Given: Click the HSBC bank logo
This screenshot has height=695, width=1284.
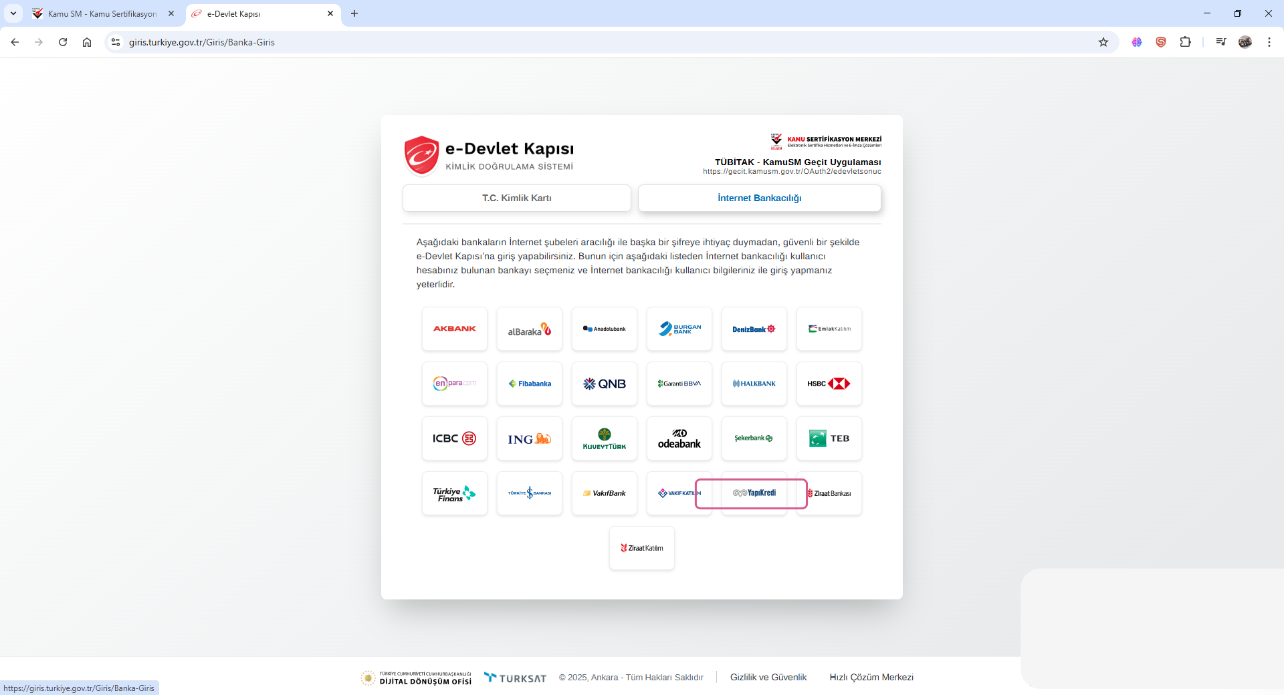Looking at the screenshot, I should tap(829, 384).
